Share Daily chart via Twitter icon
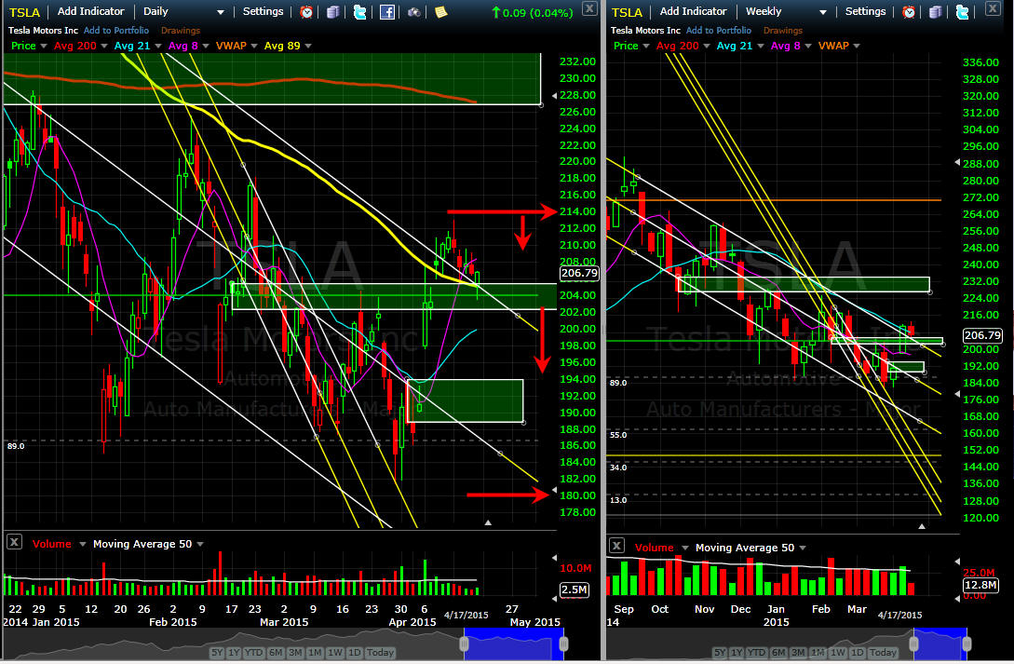The height and width of the screenshot is (664, 1014). (x=360, y=11)
